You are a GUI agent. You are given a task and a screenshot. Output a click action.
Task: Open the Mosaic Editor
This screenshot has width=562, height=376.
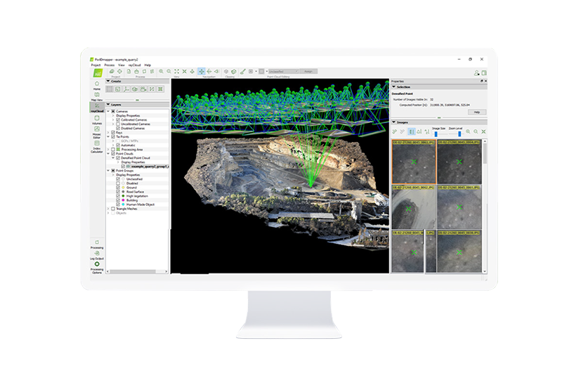click(x=96, y=133)
